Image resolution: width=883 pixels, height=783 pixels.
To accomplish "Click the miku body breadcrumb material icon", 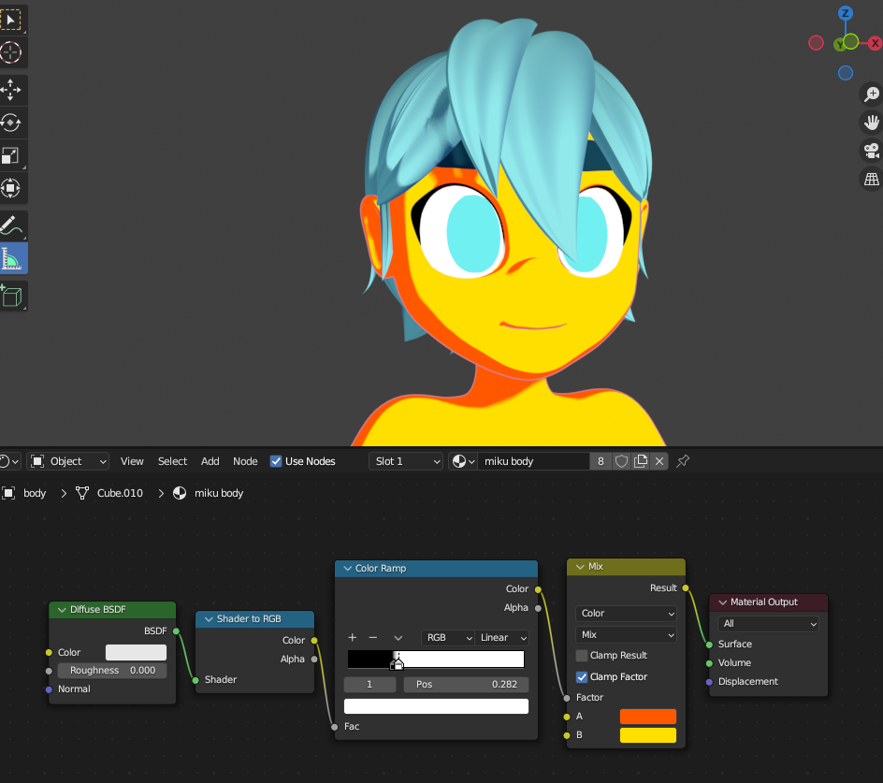I will point(180,493).
